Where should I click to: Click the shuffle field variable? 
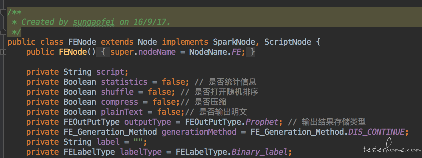click(117, 92)
